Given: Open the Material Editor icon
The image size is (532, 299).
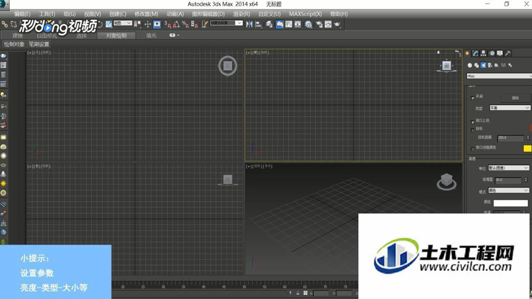Looking at the screenshot, I should click(309, 24).
